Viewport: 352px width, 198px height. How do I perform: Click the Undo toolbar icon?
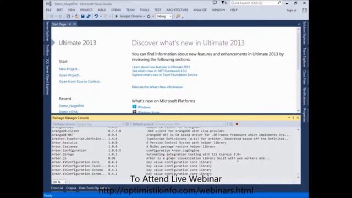[96, 16]
